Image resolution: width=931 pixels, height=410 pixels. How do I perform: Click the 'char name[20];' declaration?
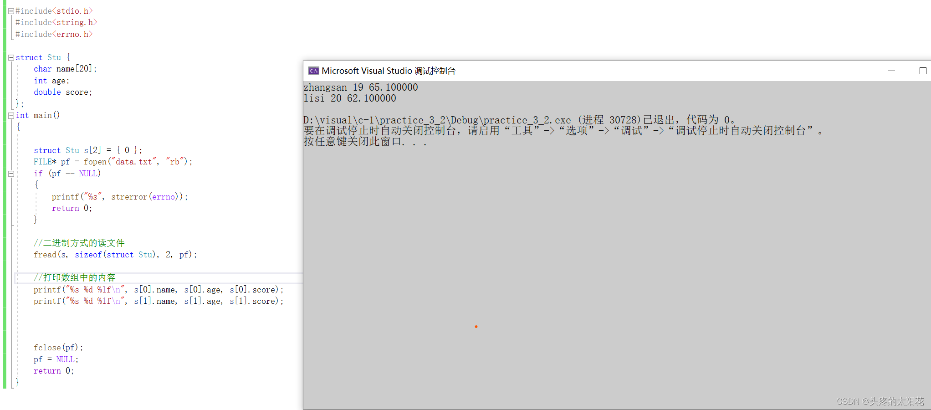tap(65, 69)
